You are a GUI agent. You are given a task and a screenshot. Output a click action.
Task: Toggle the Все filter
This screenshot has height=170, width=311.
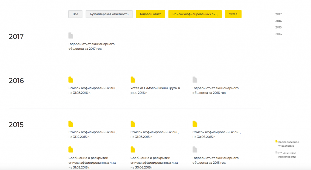(75, 14)
